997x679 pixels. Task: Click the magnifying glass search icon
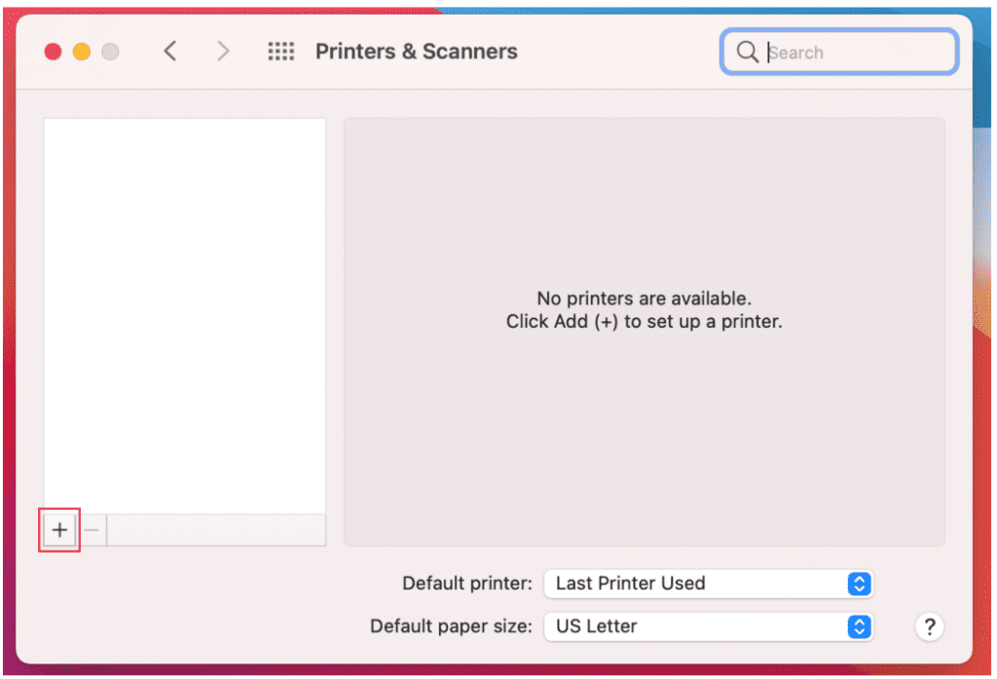pyautogui.click(x=747, y=53)
